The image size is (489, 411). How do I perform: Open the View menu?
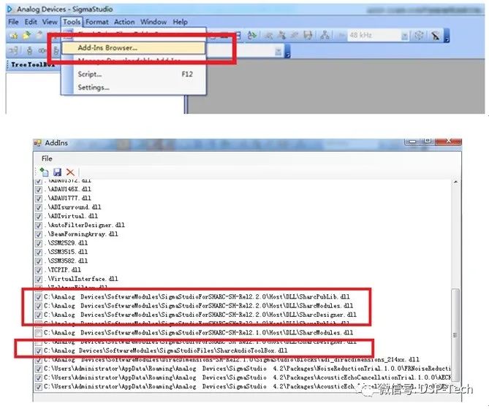tap(50, 22)
